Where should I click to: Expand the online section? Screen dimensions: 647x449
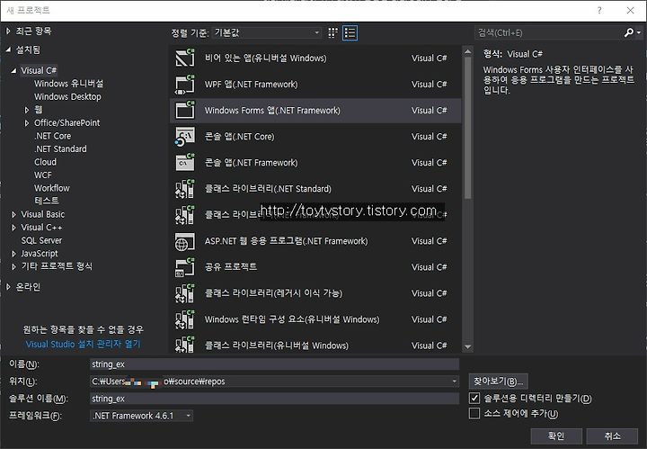(8, 286)
